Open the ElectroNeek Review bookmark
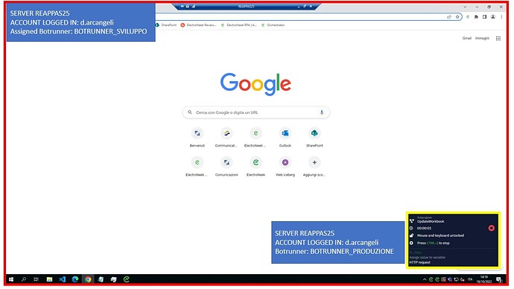The image size is (514, 289). click(x=198, y=25)
